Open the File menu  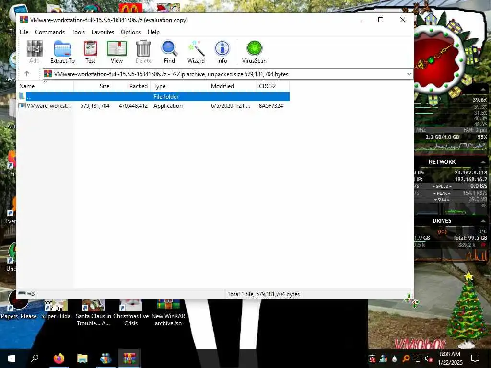click(x=24, y=32)
